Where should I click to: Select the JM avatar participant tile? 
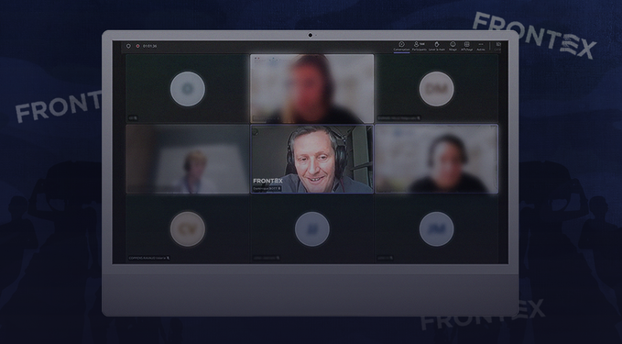coord(437,229)
